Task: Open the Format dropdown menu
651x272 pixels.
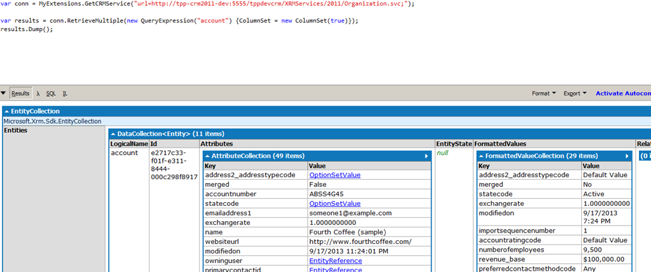Action: click(544, 93)
